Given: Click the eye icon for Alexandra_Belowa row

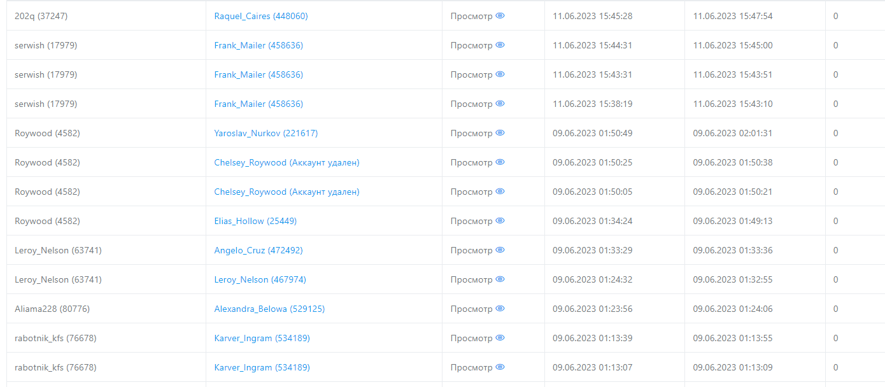Looking at the screenshot, I should point(500,309).
